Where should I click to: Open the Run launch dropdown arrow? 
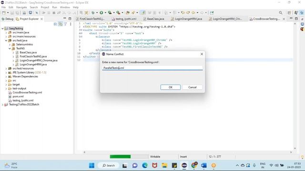click(x=105, y=13)
